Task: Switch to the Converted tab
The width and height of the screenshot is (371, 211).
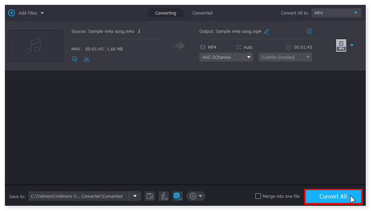Action: click(x=202, y=13)
